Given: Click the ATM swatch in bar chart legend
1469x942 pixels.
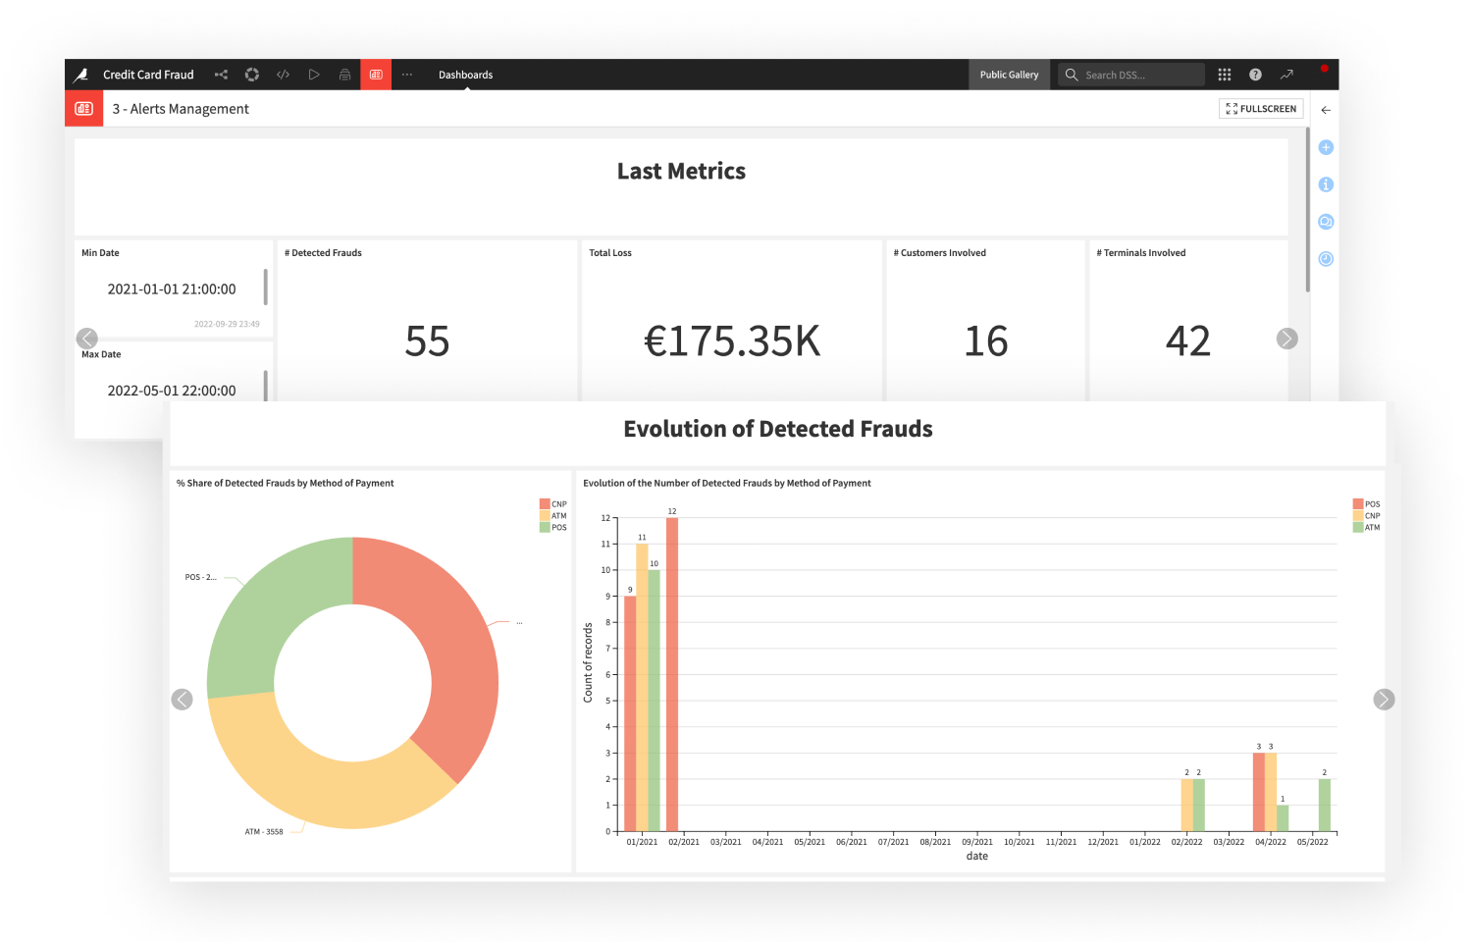Looking at the screenshot, I should pyautogui.click(x=1358, y=528).
